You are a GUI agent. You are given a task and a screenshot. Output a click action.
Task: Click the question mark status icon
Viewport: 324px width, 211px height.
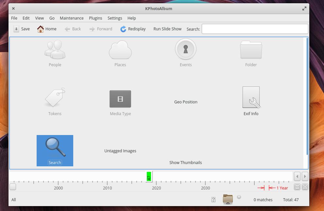pyautogui.click(x=213, y=200)
